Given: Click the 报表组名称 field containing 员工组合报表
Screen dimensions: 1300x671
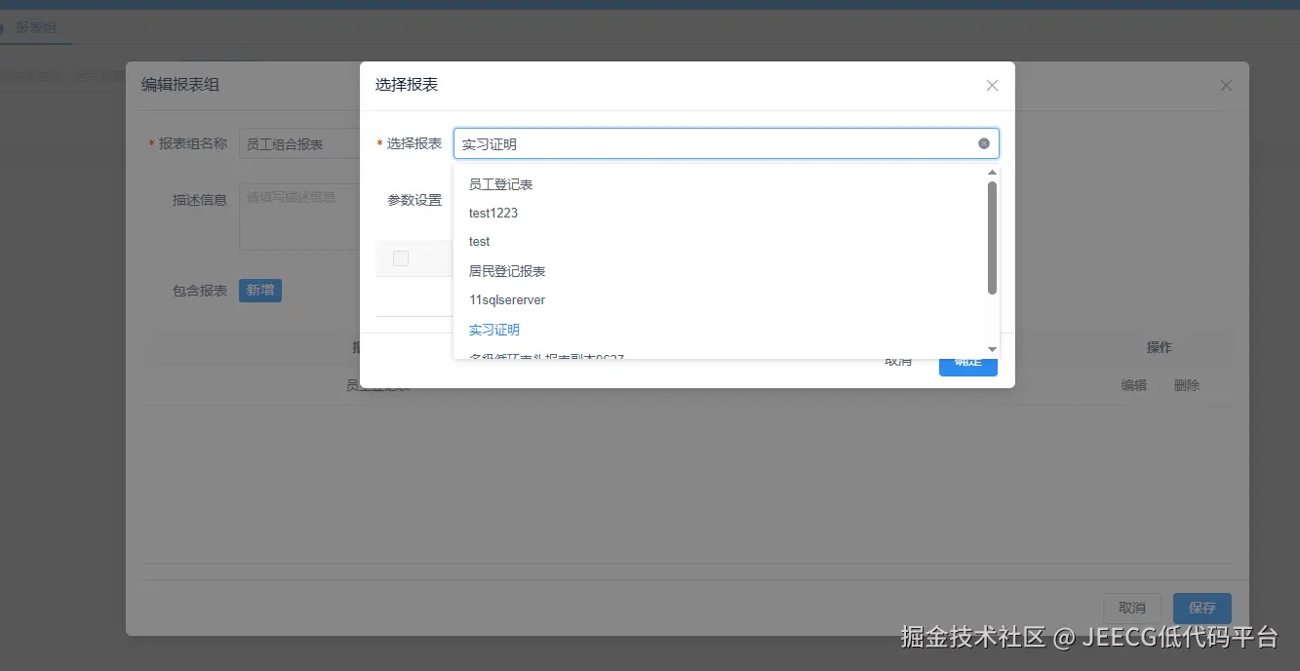Looking at the screenshot, I should [x=299, y=144].
